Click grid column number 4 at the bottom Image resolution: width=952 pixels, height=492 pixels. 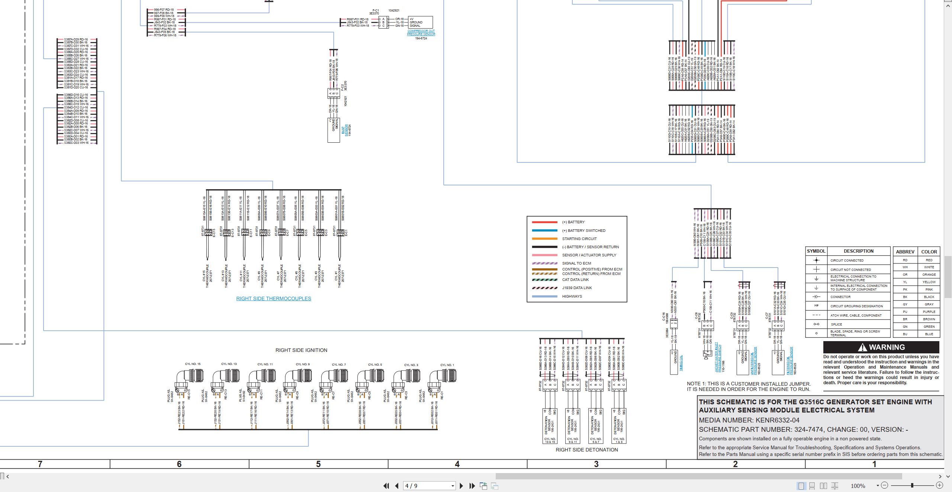pos(457,464)
